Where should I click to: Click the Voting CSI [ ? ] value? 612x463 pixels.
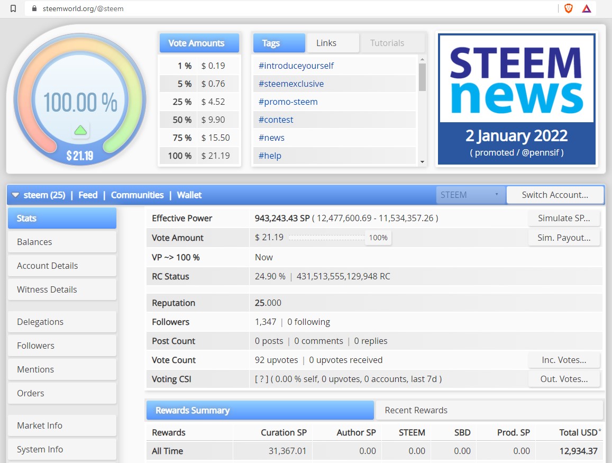point(261,379)
